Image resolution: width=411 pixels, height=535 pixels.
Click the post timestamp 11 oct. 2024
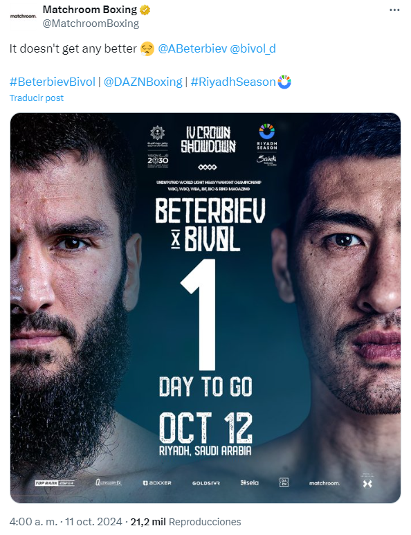93,522
